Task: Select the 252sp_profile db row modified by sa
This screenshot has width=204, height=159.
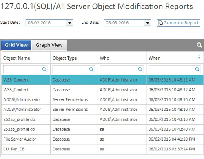Action: tap(102, 129)
